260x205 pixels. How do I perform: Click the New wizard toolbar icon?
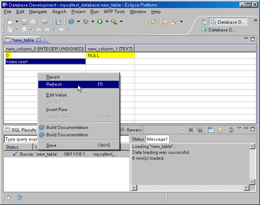tap(10, 22)
